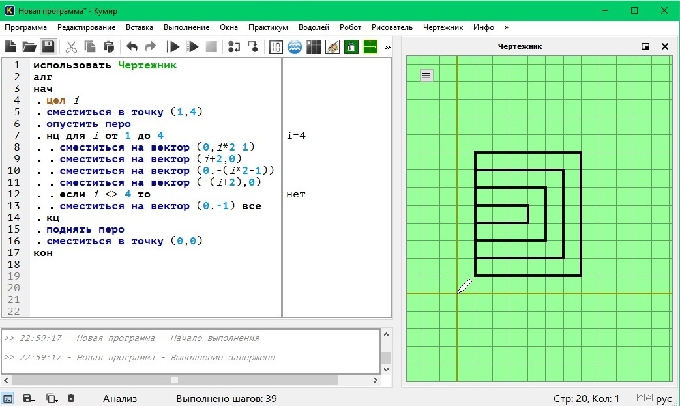Open the Выполнение menu
This screenshot has width=680, height=406.
(186, 27)
